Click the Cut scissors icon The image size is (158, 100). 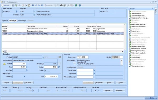point(26,5)
